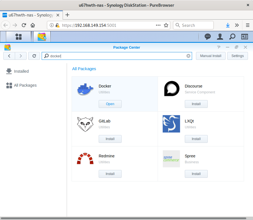Select the Installed sidebar item

point(17,71)
